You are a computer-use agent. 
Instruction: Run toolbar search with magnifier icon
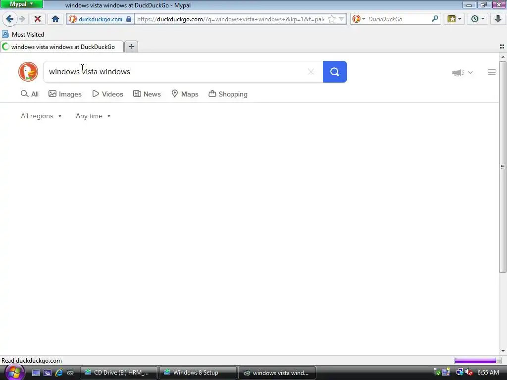[435, 19]
